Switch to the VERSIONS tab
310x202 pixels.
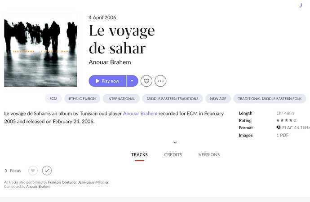pyautogui.click(x=209, y=154)
